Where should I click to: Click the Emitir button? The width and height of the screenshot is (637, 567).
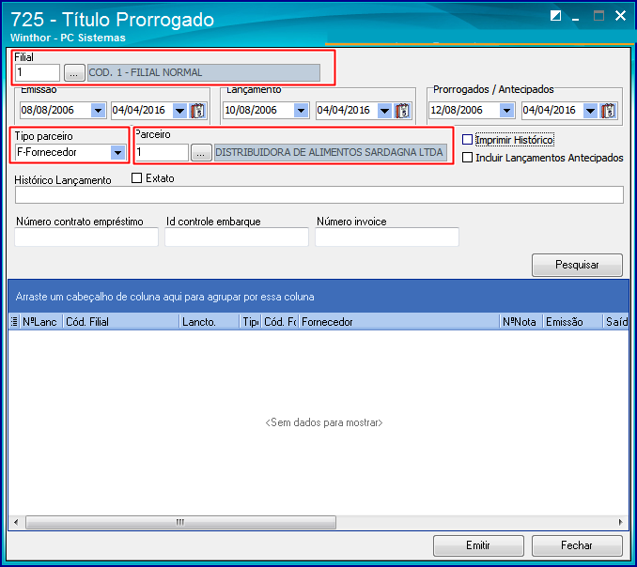(x=478, y=545)
